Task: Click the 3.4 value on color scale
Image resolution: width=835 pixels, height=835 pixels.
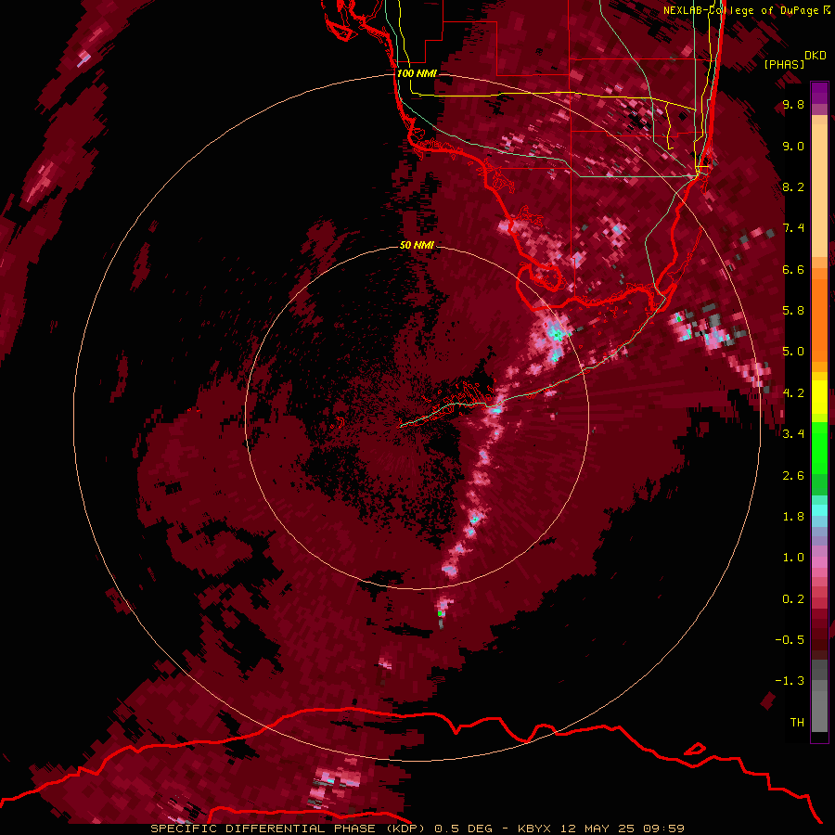Action: click(x=793, y=434)
